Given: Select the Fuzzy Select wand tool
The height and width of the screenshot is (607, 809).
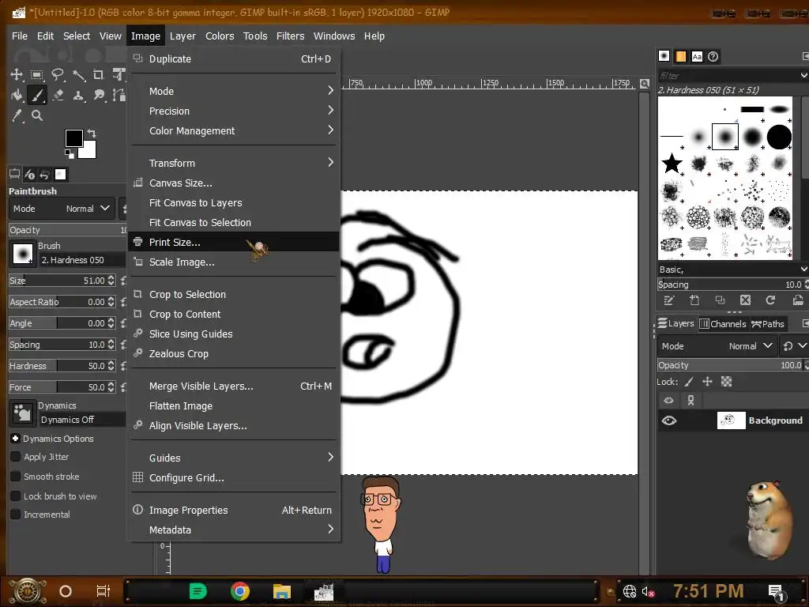Looking at the screenshot, I should coord(78,75).
